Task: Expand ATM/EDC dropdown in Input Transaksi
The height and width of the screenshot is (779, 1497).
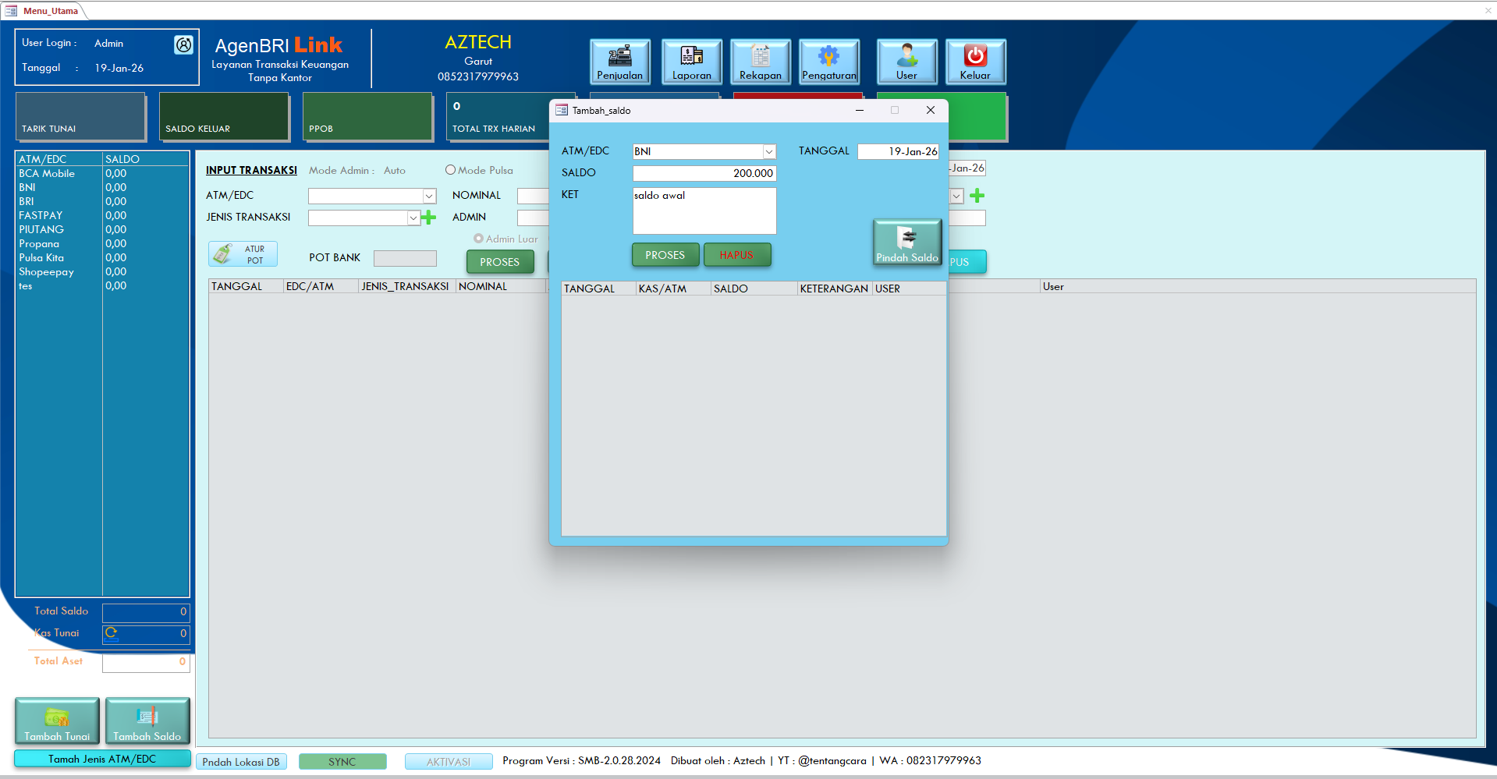Action: tap(428, 197)
